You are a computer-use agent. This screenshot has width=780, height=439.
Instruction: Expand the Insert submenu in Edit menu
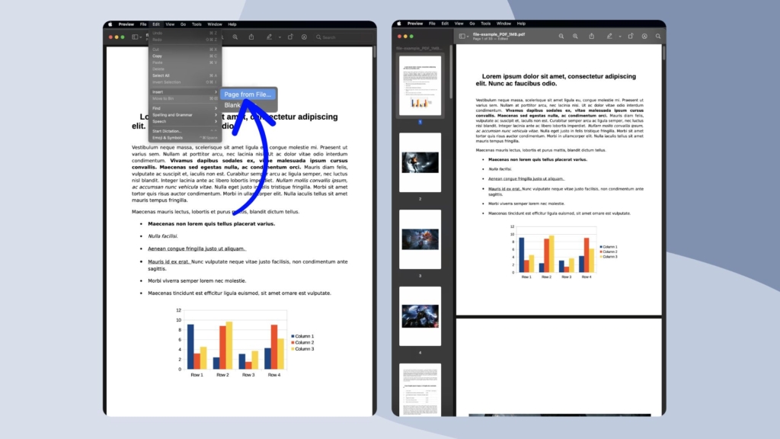point(184,92)
